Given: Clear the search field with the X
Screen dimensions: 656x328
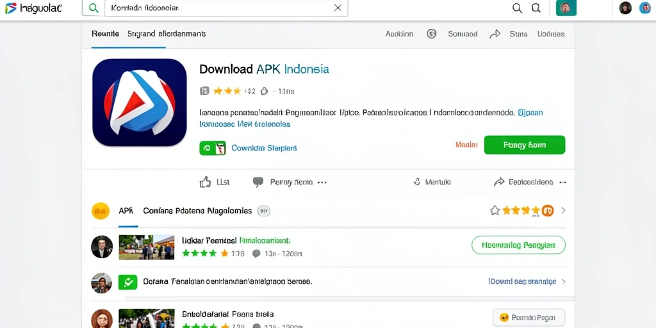Looking at the screenshot, I should click(338, 8).
